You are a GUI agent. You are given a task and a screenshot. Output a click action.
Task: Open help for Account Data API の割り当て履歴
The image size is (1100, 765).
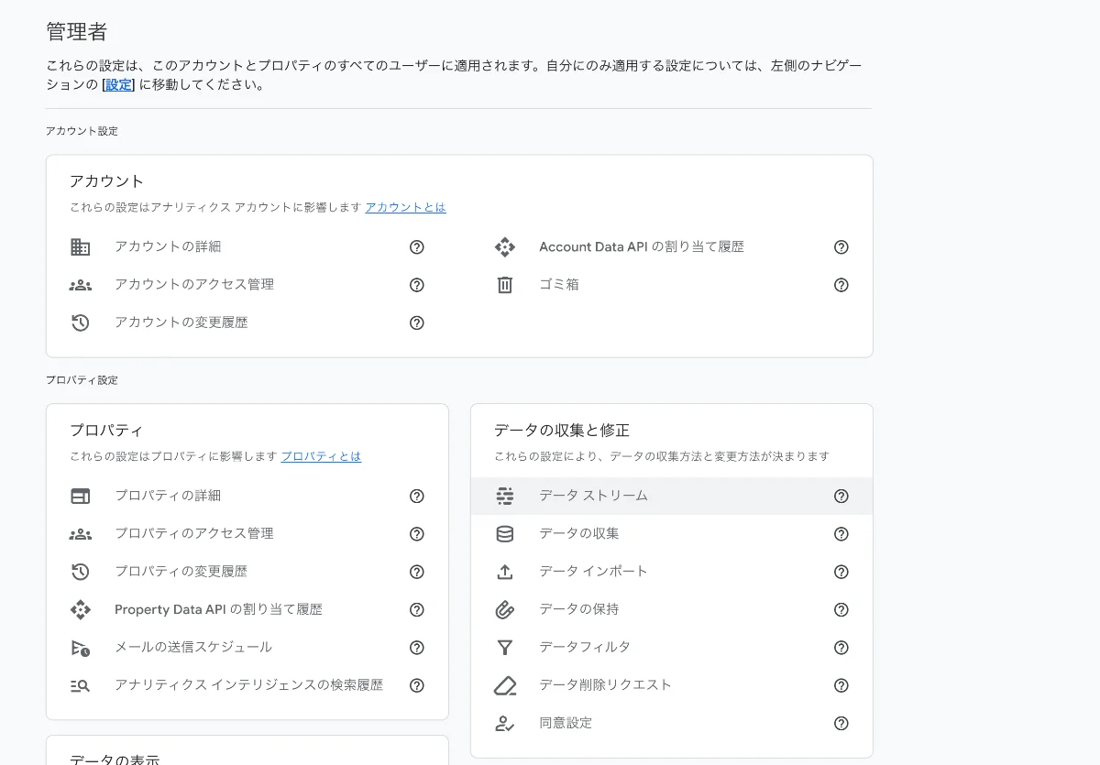click(x=841, y=247)
